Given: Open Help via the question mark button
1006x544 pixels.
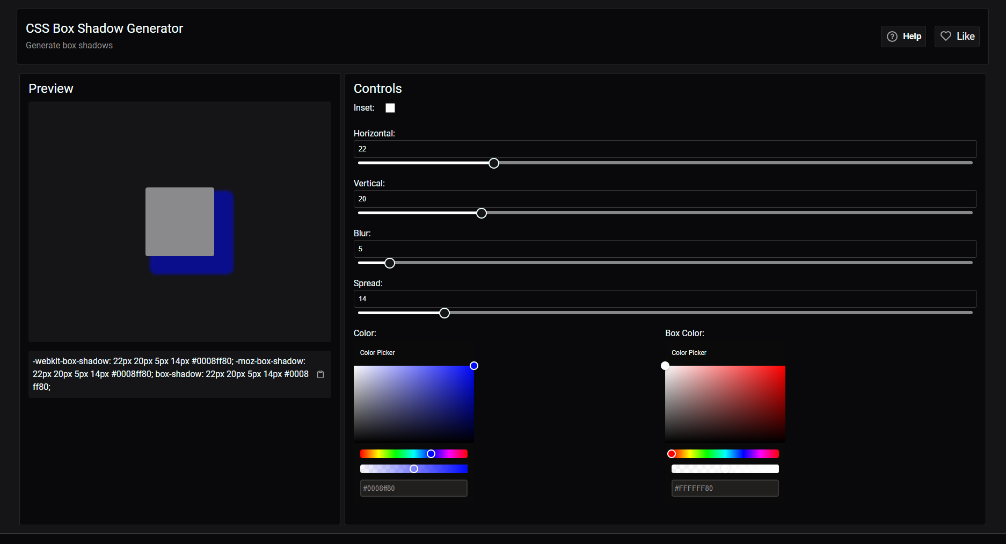Looking at the screenshot, I should (903, 37).
